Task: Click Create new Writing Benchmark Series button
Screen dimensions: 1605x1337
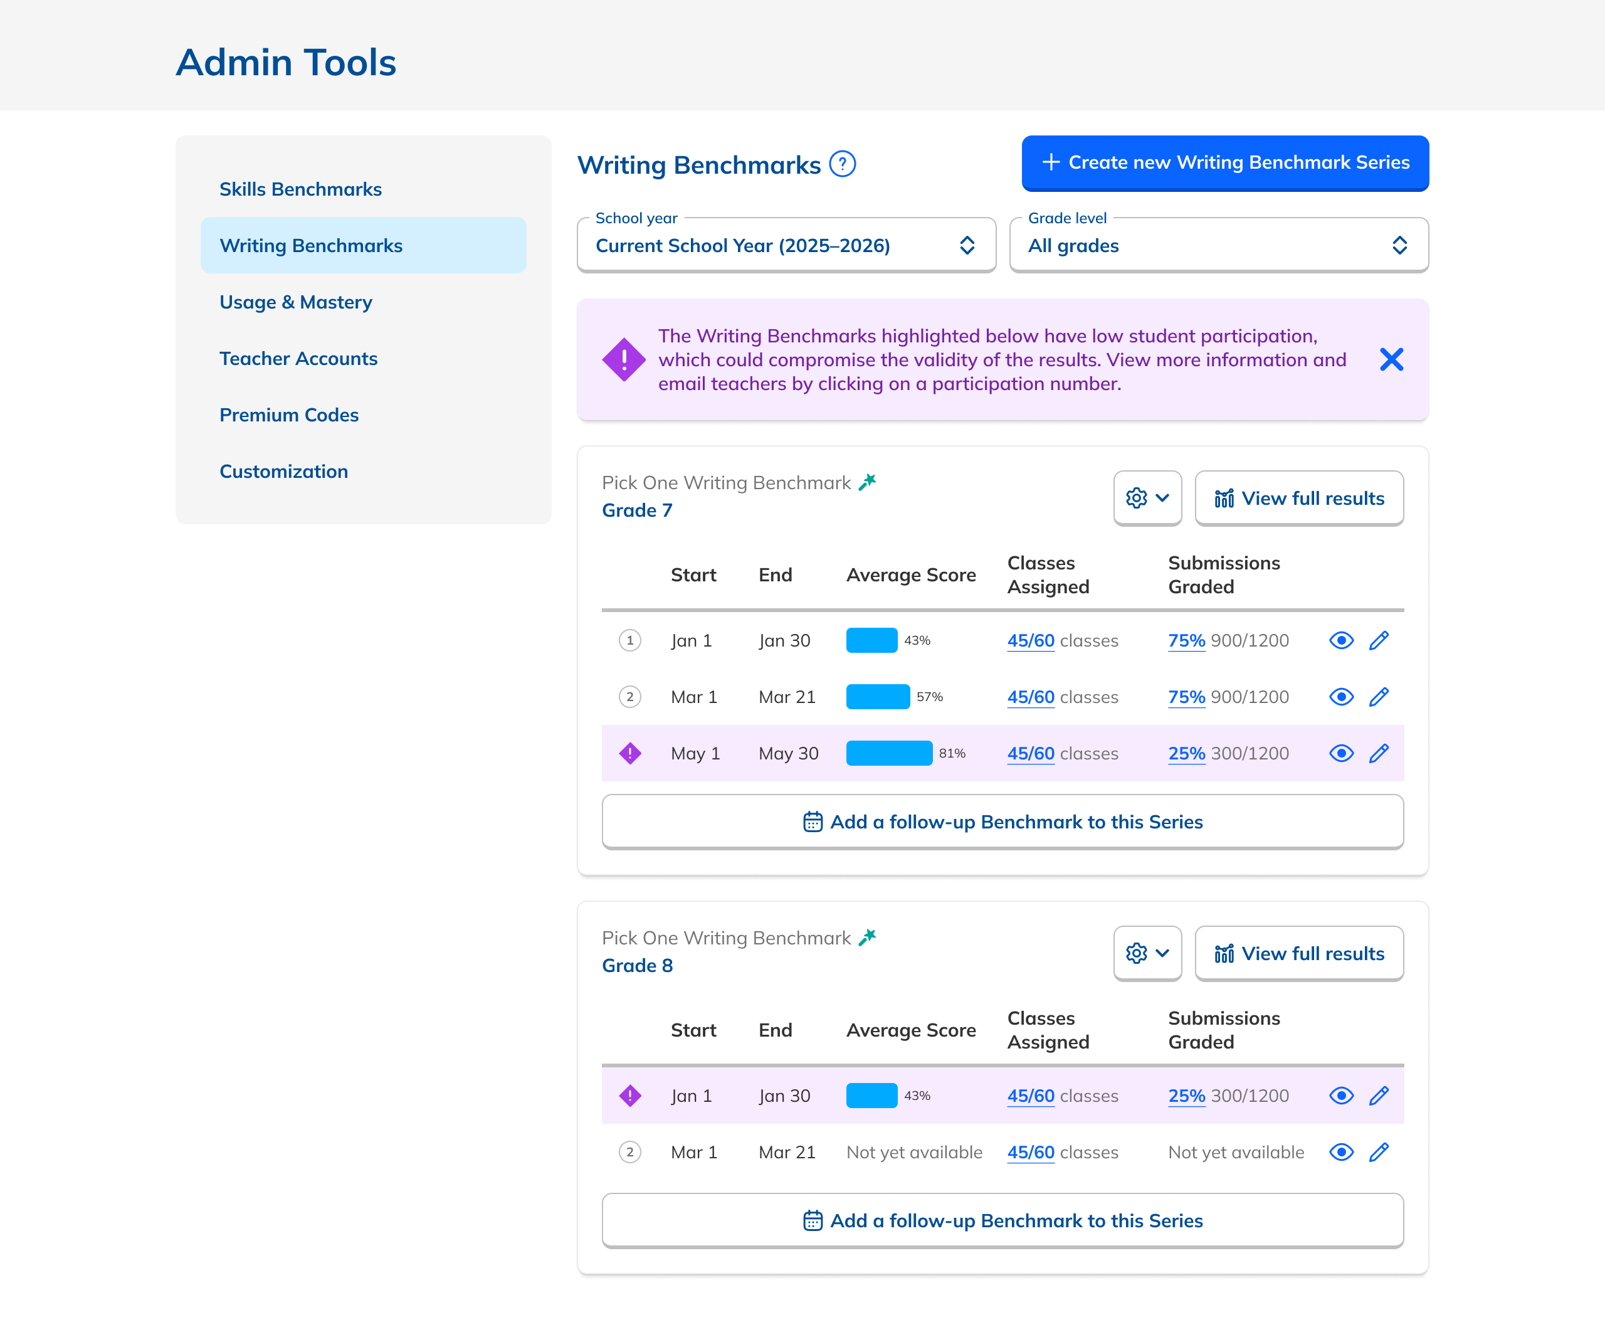Action: click(1224, 162)
